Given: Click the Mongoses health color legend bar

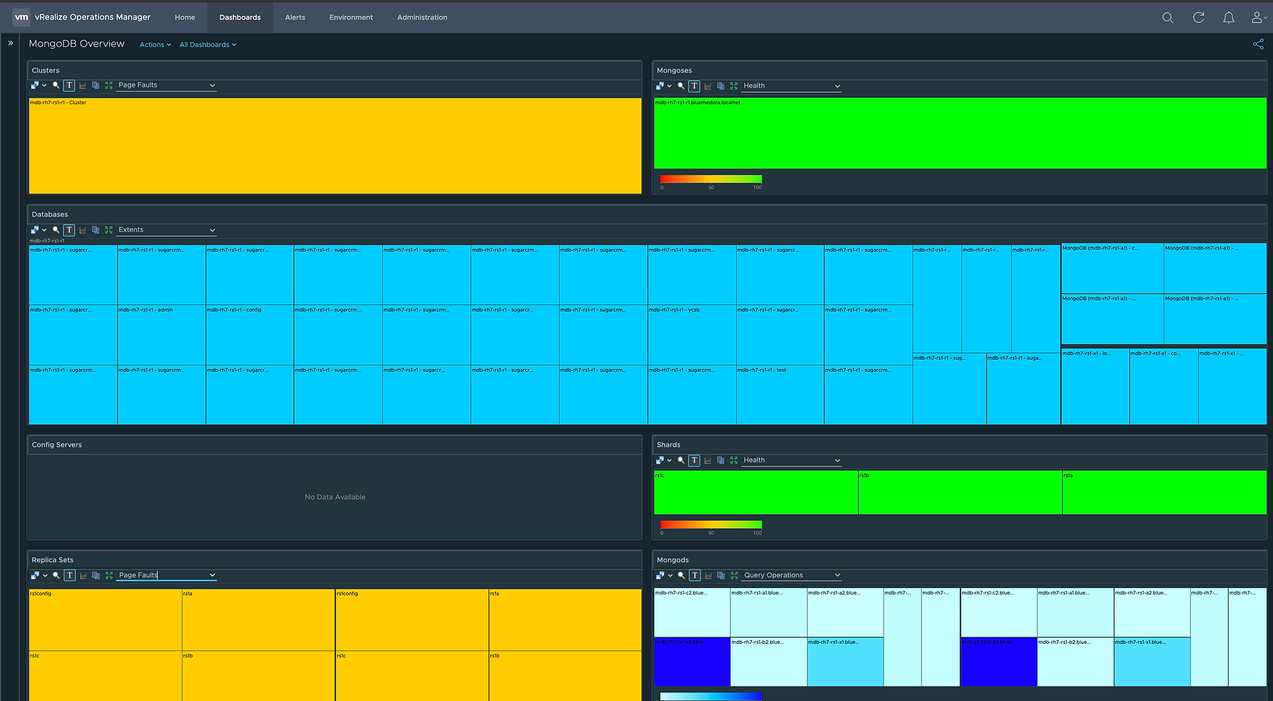Looking at the screenshot, I should point(711,179).
